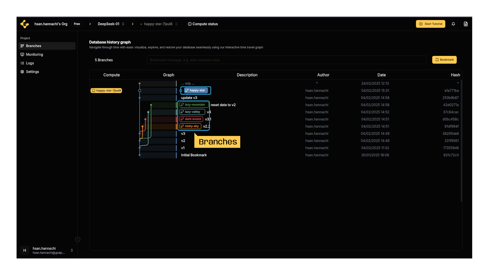Expand the hsan.hannachi account menu
The width and height of the screenshot is (489, 275).
72,250
